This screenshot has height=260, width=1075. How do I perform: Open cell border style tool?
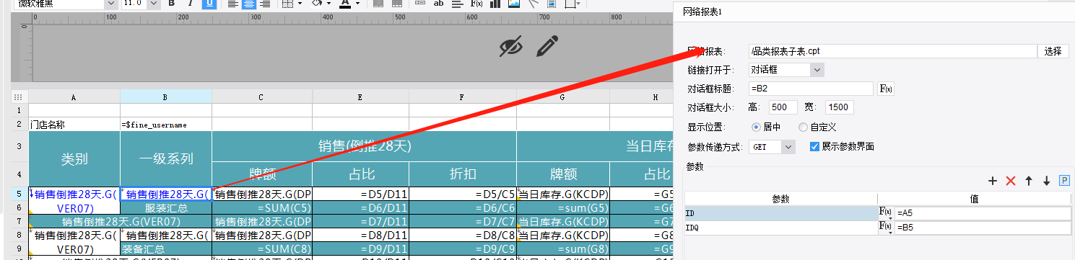pos(287,4)
